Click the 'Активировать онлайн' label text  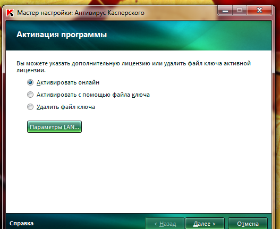[68, 82]
